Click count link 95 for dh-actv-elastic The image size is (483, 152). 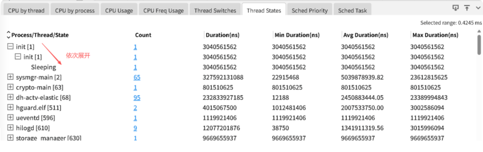coord(137,98)
